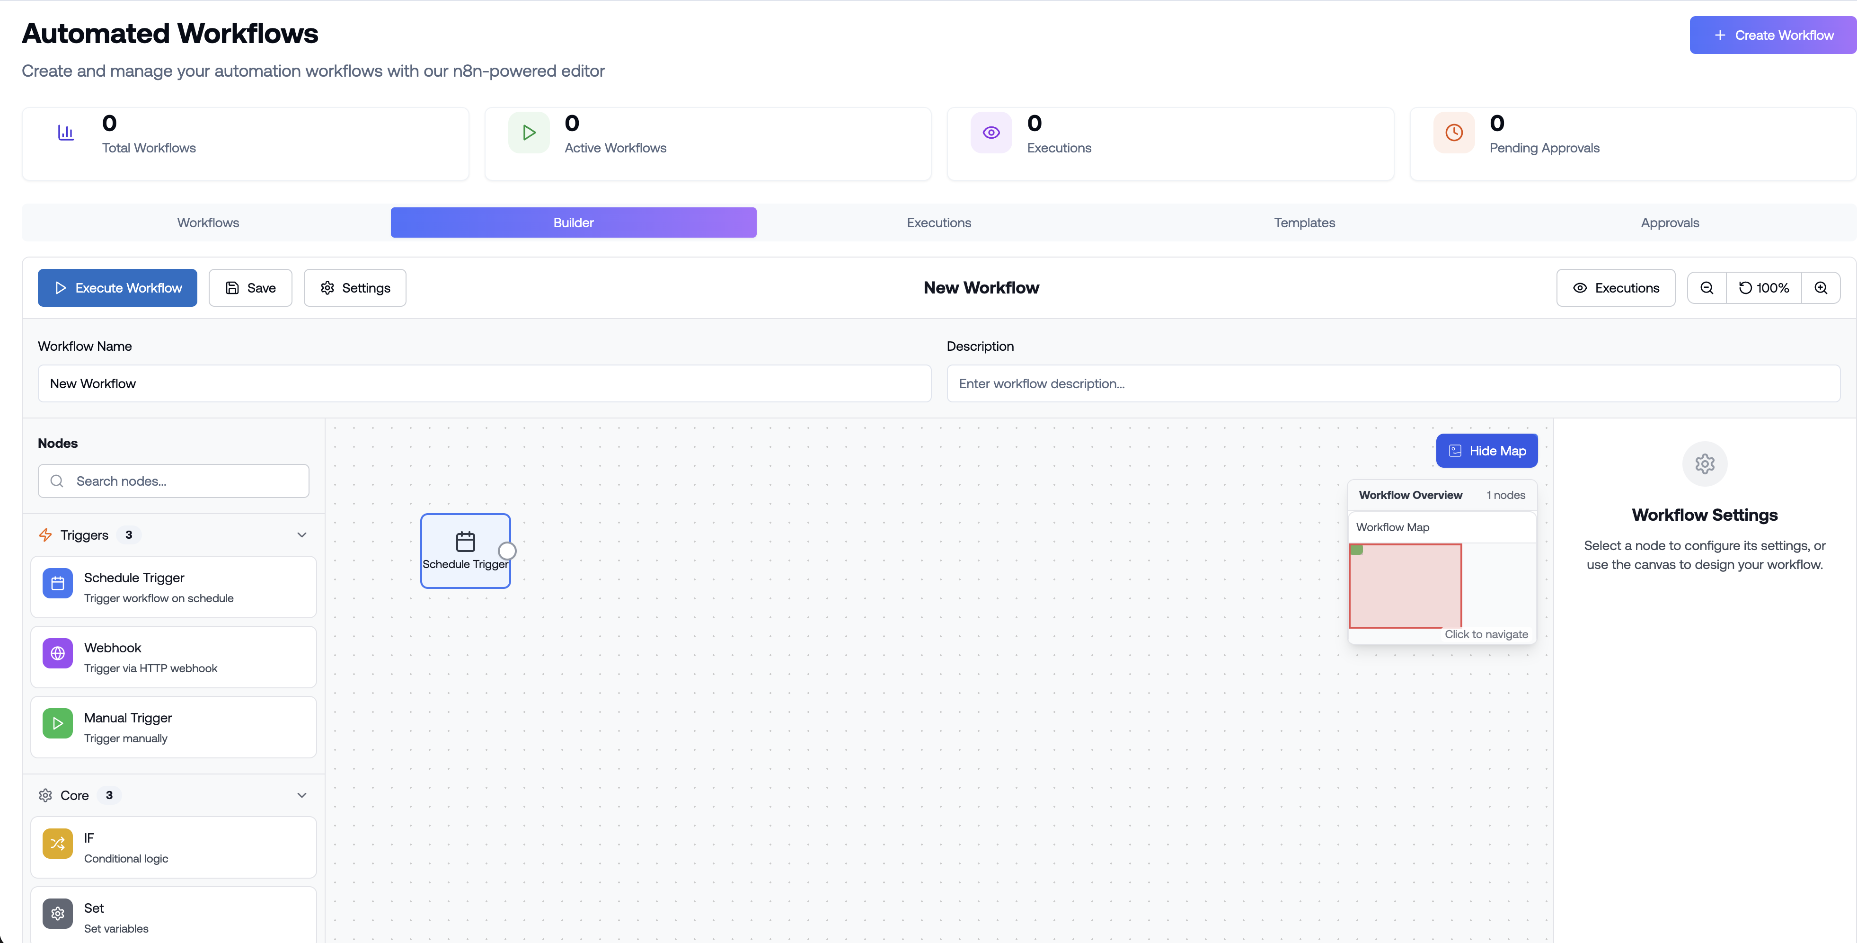The height and width of the screenshot is (943, 1857).
Task: Toggle the Hide Map button
Action: click(1486, 451)
